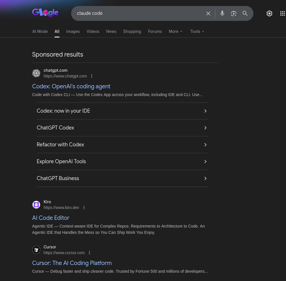Open the quick settings gear icon
The image size is (286, 281).
click(x=269, y=13)
